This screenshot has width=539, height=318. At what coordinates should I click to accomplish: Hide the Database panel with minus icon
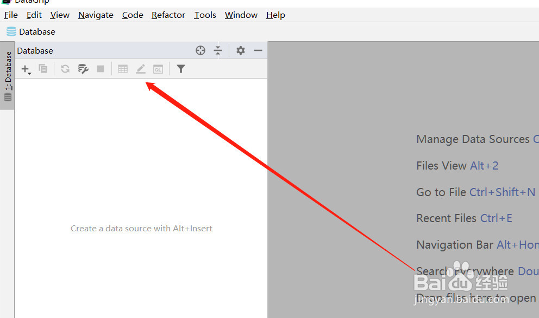coord(258,51)
